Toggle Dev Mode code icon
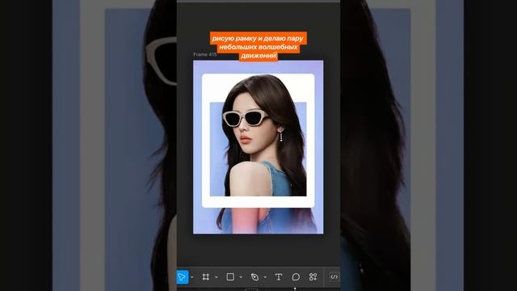 click(x=334, y=276)
